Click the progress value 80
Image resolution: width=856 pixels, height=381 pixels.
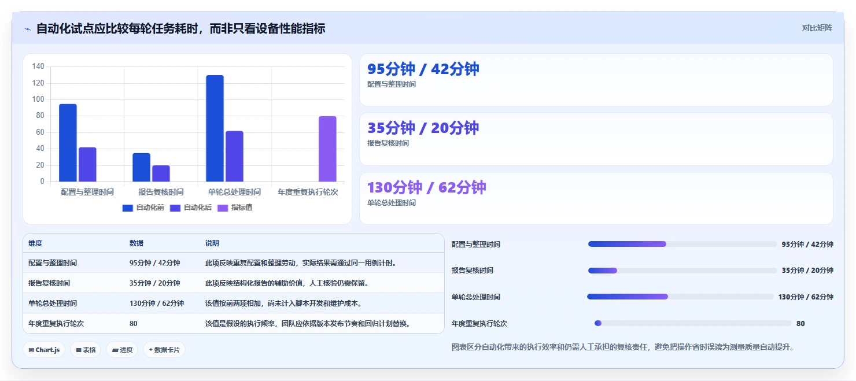pyautogui.click(x=800, y=324)
